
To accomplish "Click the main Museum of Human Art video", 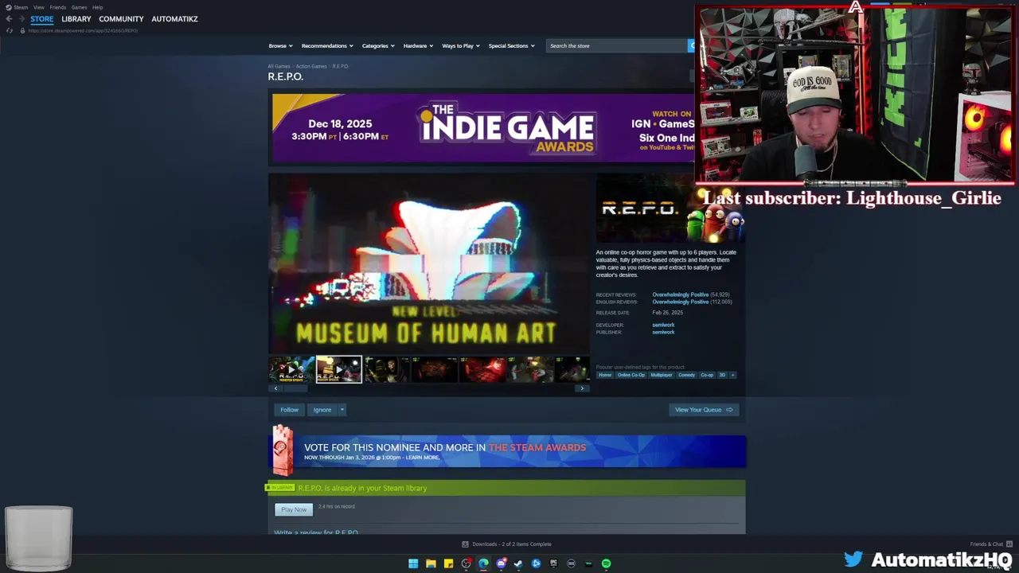I will click(x=429, y=263).
